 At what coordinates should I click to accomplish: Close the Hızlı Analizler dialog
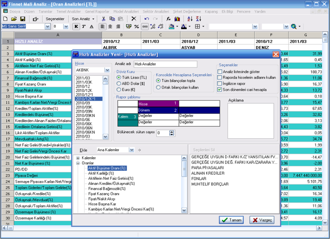point(276,55)
